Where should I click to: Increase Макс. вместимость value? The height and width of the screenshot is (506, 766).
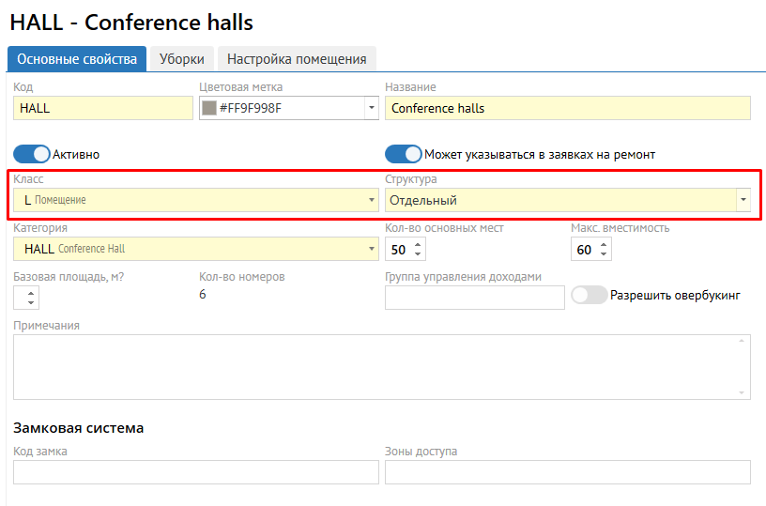pyautogui.click(x=605, y=244)
